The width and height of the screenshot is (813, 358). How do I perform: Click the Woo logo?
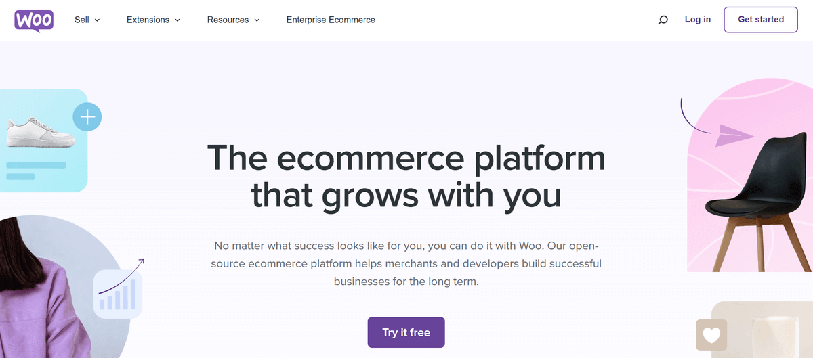(34, 20)
